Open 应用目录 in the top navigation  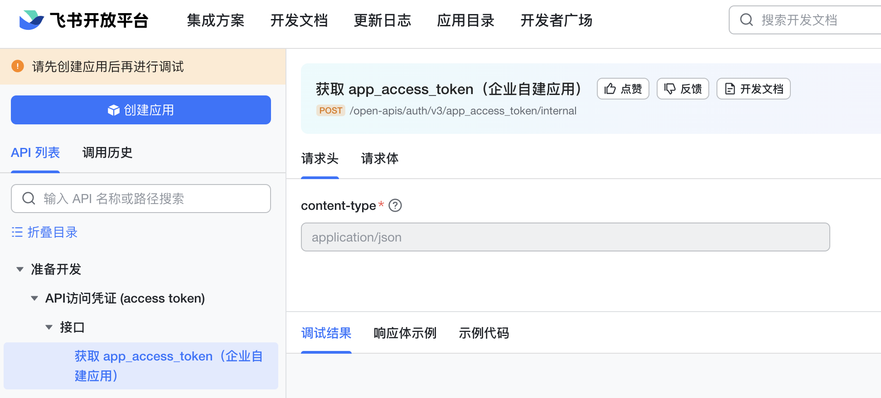point(466,20)
